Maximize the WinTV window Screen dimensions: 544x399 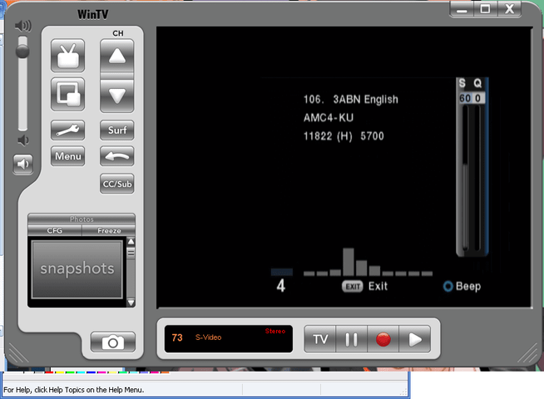(486, 9)
